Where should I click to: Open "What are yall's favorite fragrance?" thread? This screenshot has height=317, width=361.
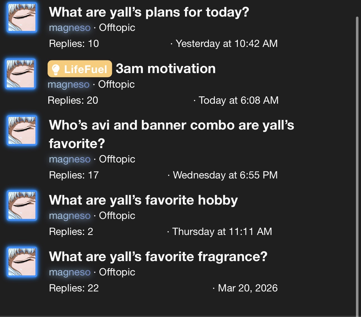(x=158, y=257)
